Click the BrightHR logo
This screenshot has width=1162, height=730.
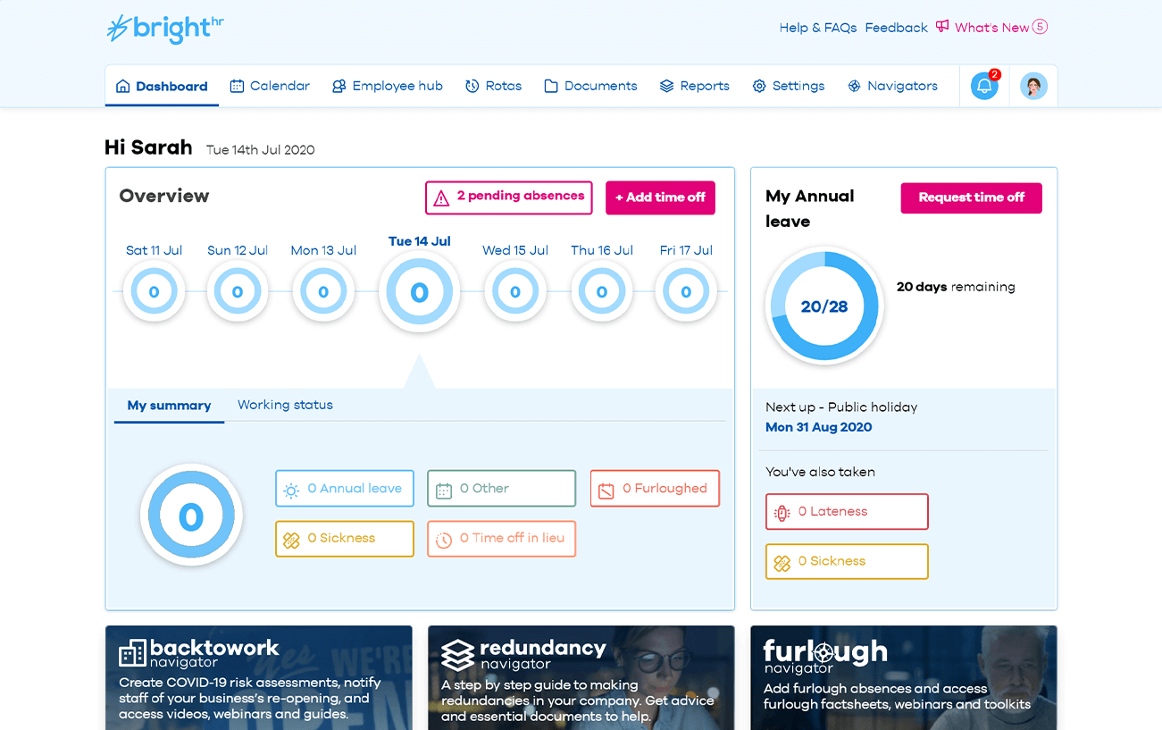pos(164,29)
